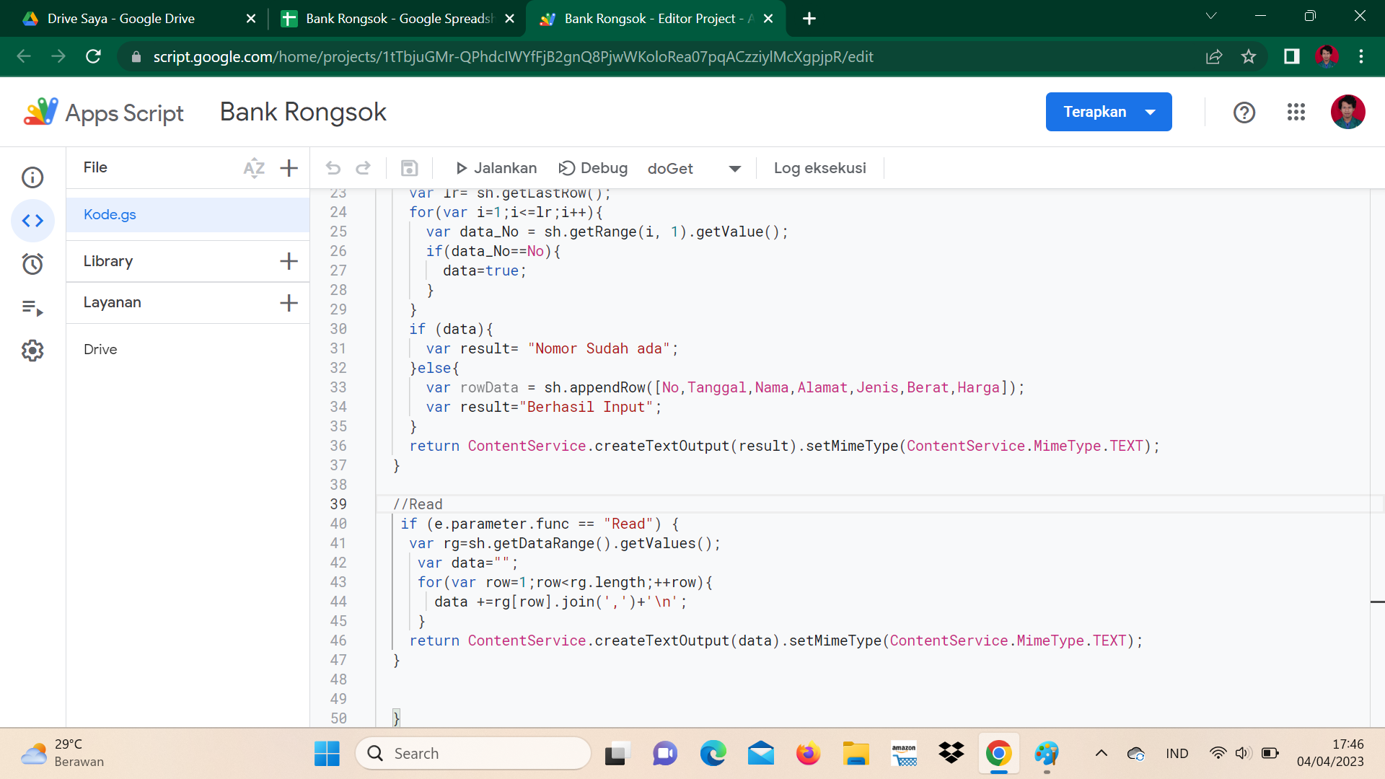This screenshot has width=1385, height=779.
Task: Expand the browser tab search chevron
Action: pyautogui.click(x=1211, y=17)
